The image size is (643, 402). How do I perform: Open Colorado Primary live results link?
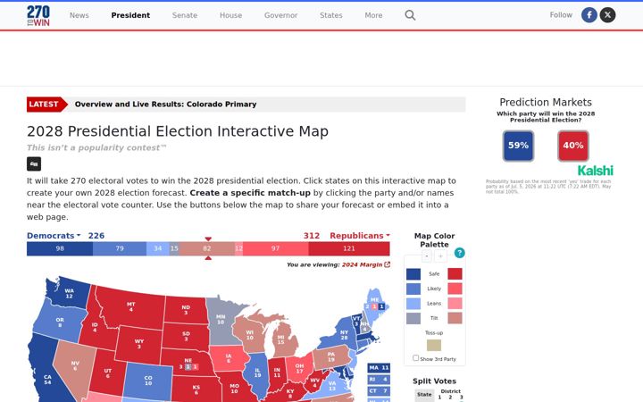[x=165, y=105]
